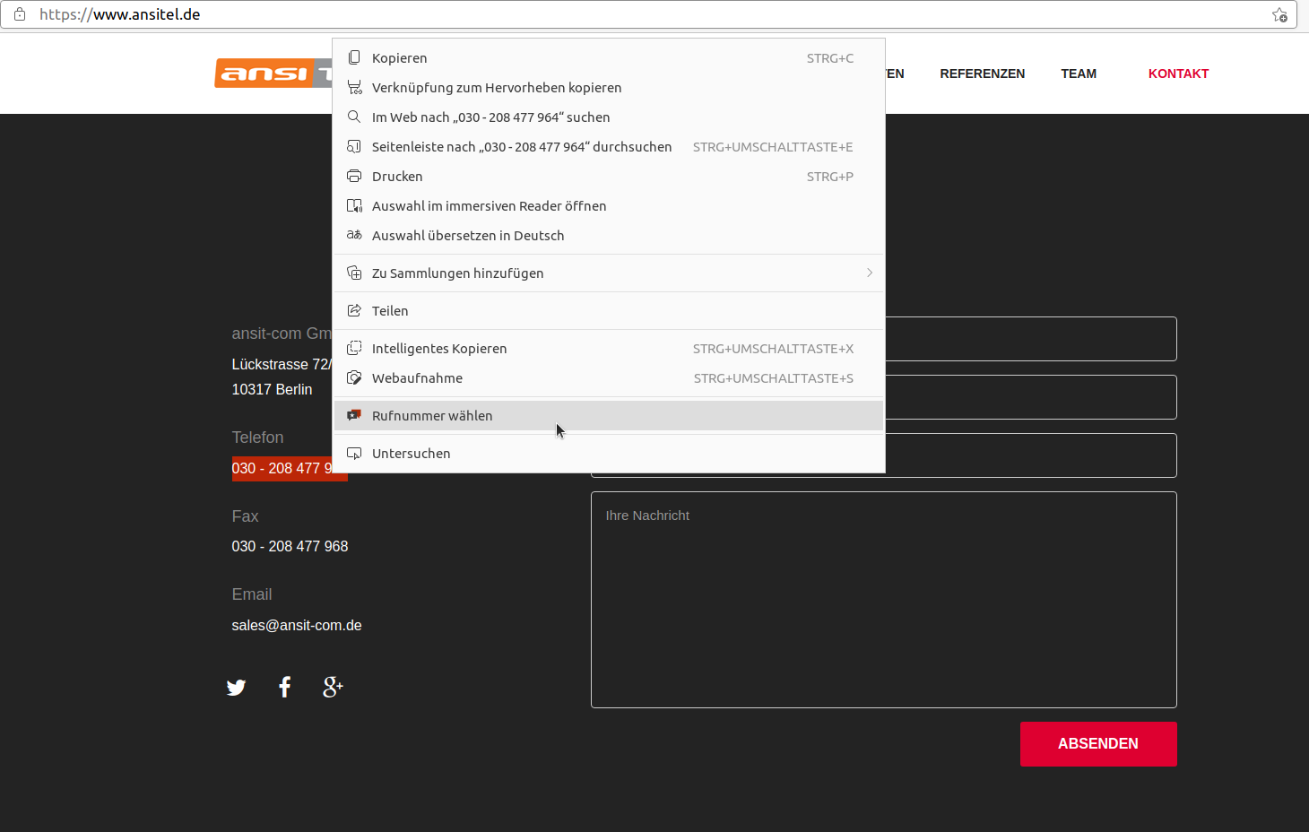Viewport: 1309px width, 832px height.
Task: Click the copy icon next to Kopieren
Action: (354, 57)
